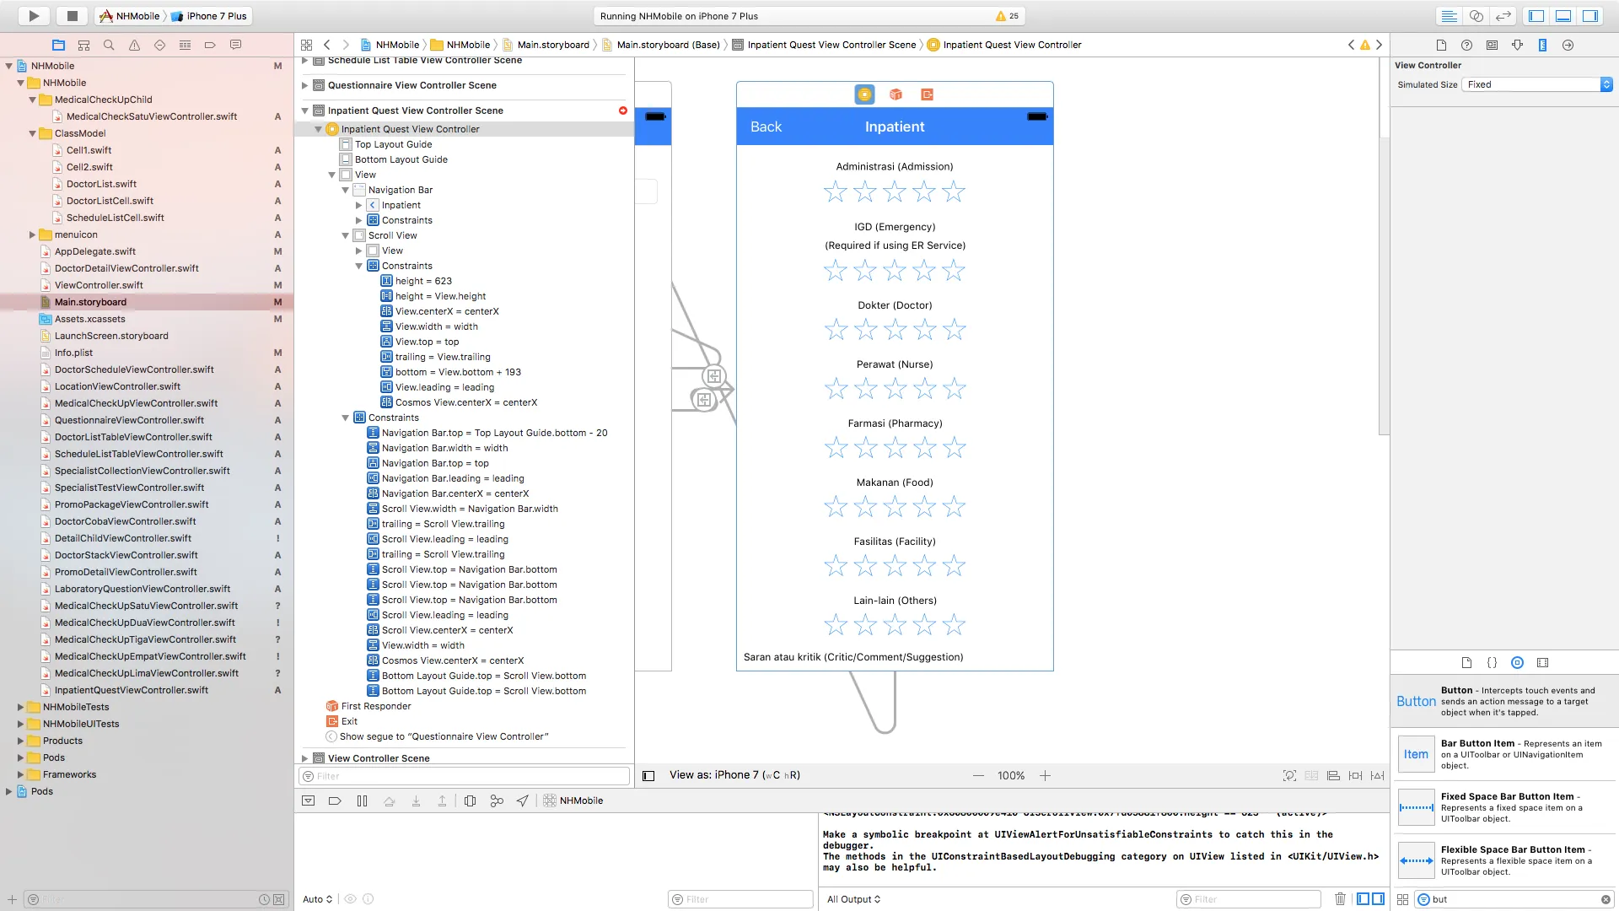Switch to the Object library tab
Viewport: 1619px width, 911px height.
pyautogui.click(x=1517, y=662)
